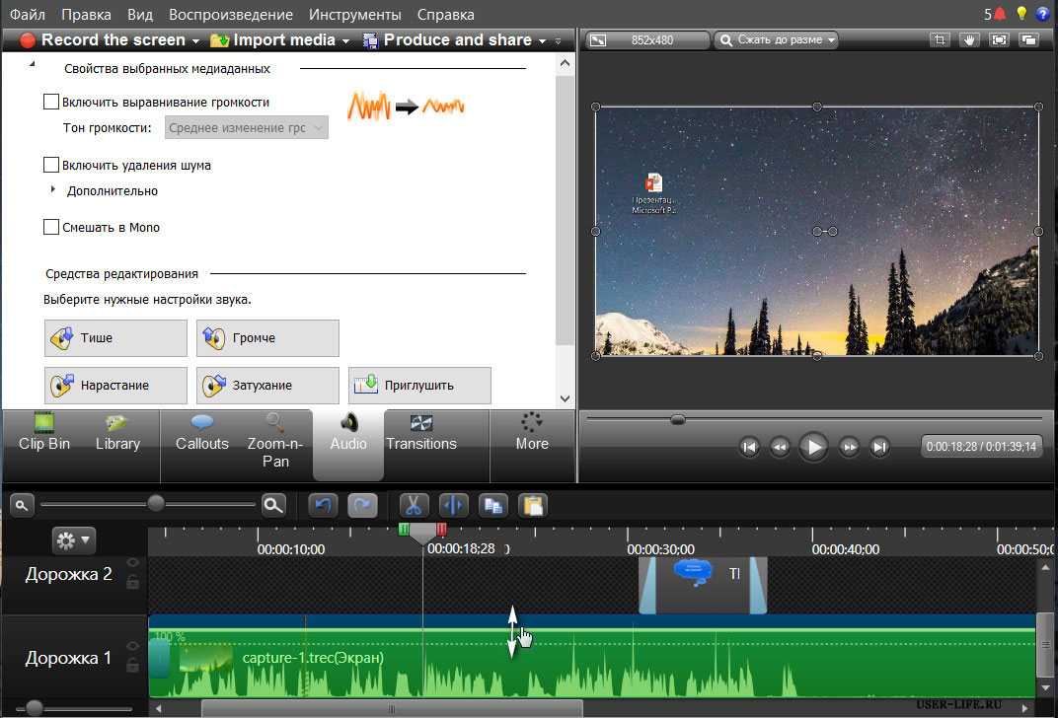
Task: Paste from clipboard in timeline toolbar
Action: tap(532, 505)
